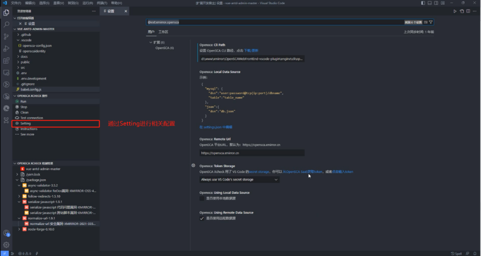Click the remote window indicator in status bar
This screenshot has width=481, height=256.
pos(4,253)
